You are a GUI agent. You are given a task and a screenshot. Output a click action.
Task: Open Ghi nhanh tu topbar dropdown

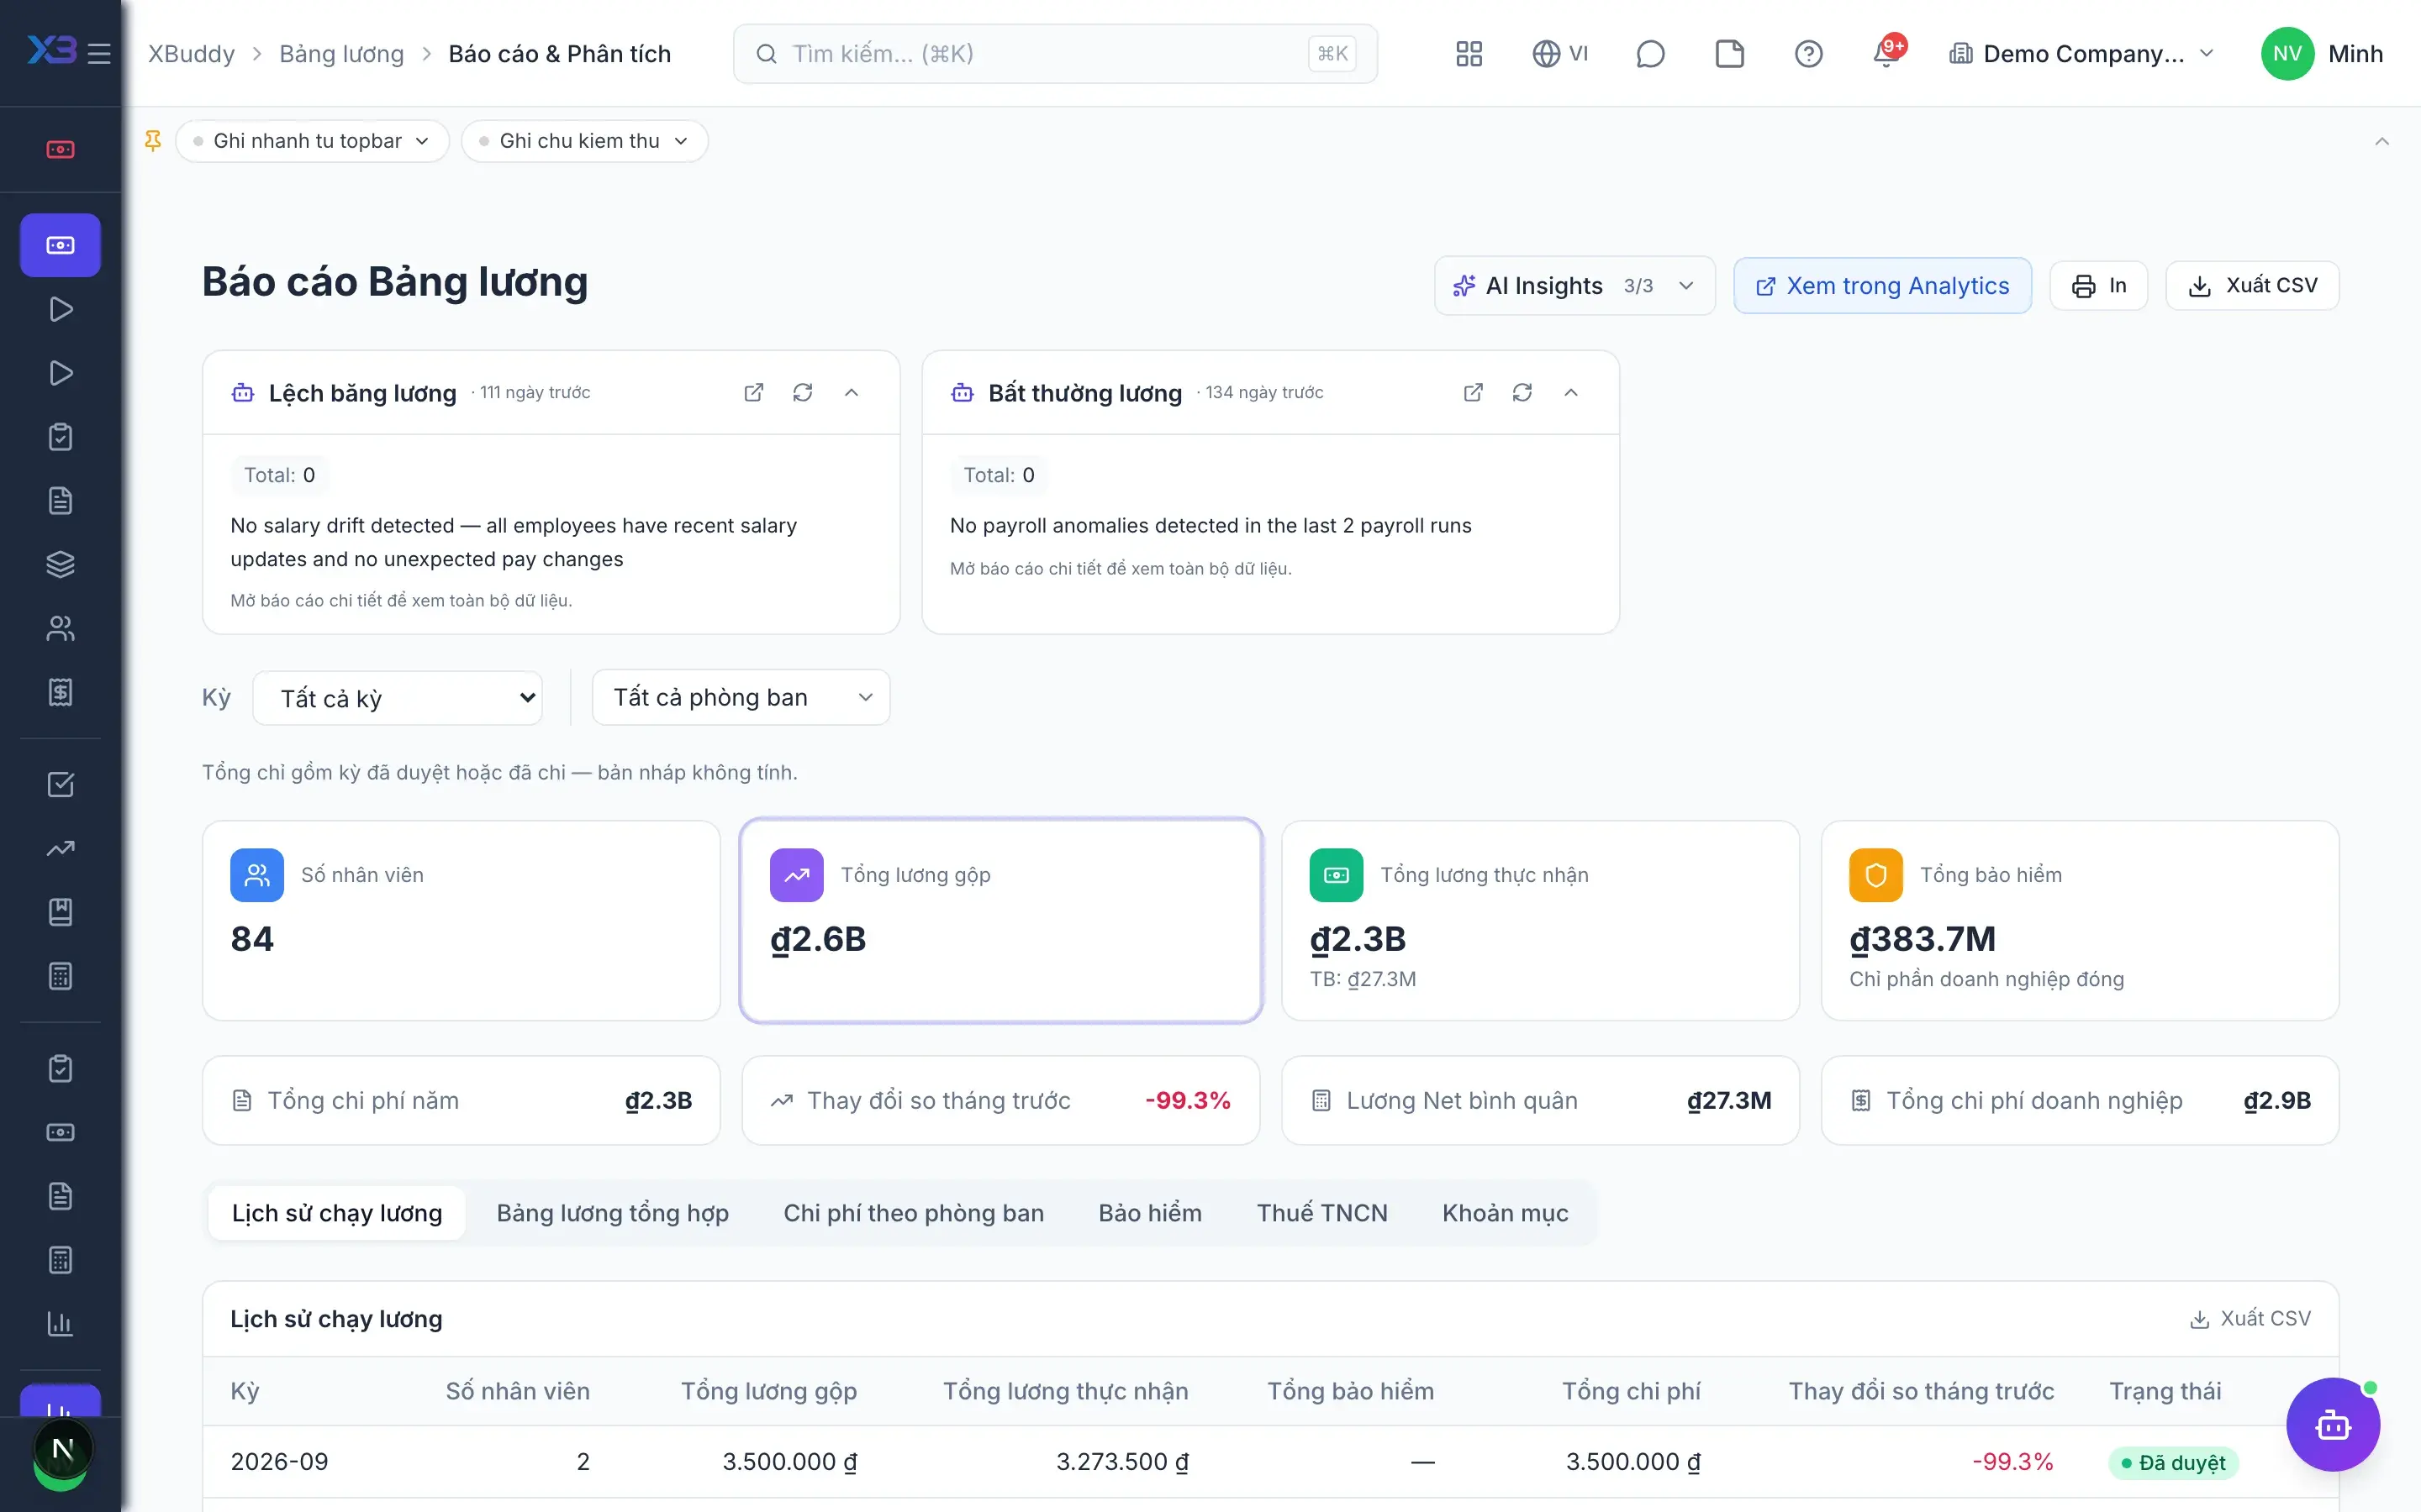point(312,141)
